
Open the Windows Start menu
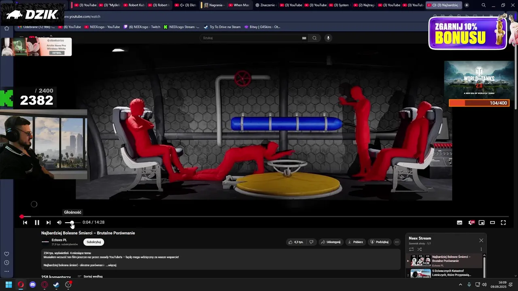point(8,285)
